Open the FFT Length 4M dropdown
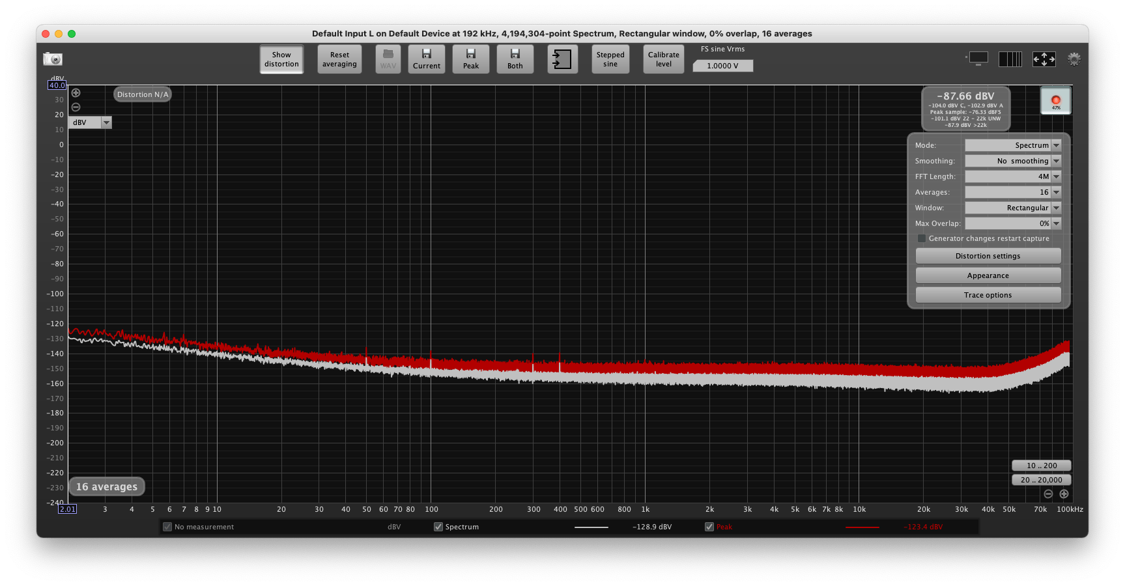Image resolution: width=1125 pixels, height=586 pixels. pos(1013,176)
